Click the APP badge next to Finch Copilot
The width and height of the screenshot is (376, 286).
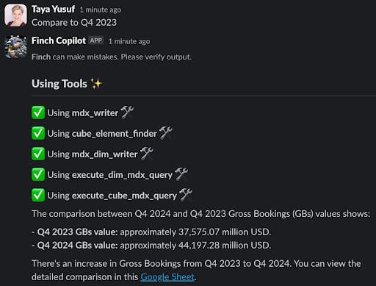95,40
